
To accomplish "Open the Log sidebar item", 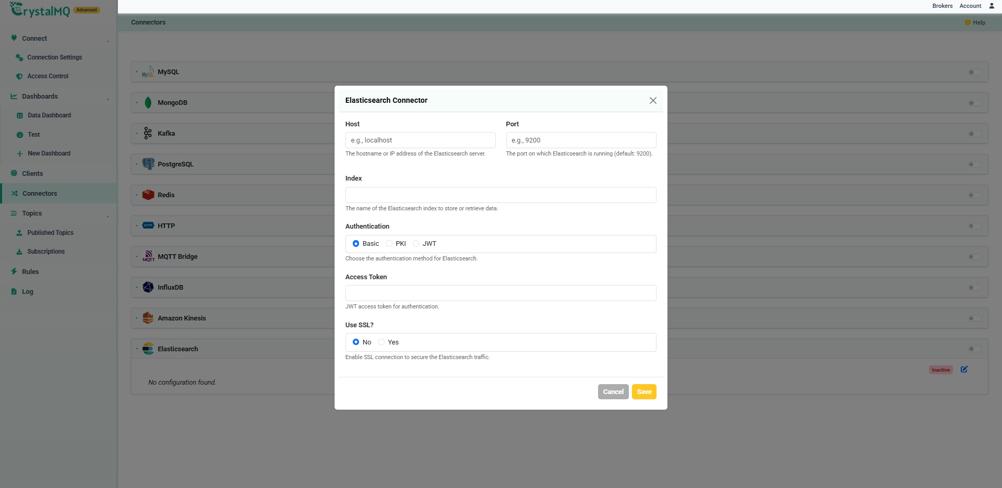I will [x=28, y=292].
